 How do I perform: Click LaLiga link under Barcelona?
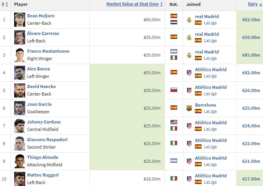coord(210,111)
